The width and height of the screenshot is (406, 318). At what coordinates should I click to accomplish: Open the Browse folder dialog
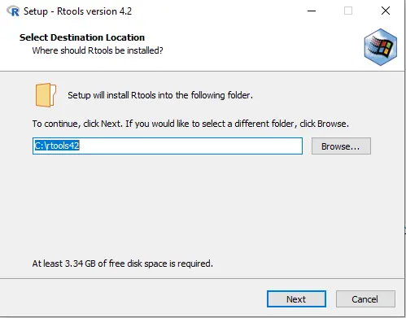coord(341,146)
